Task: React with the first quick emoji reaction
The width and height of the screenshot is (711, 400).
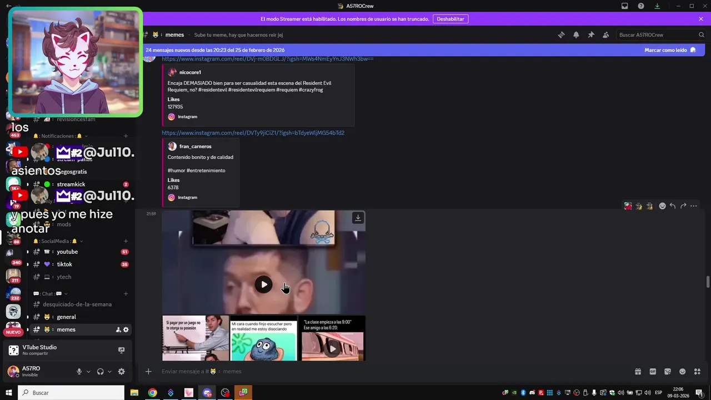Action: point(628,206)
